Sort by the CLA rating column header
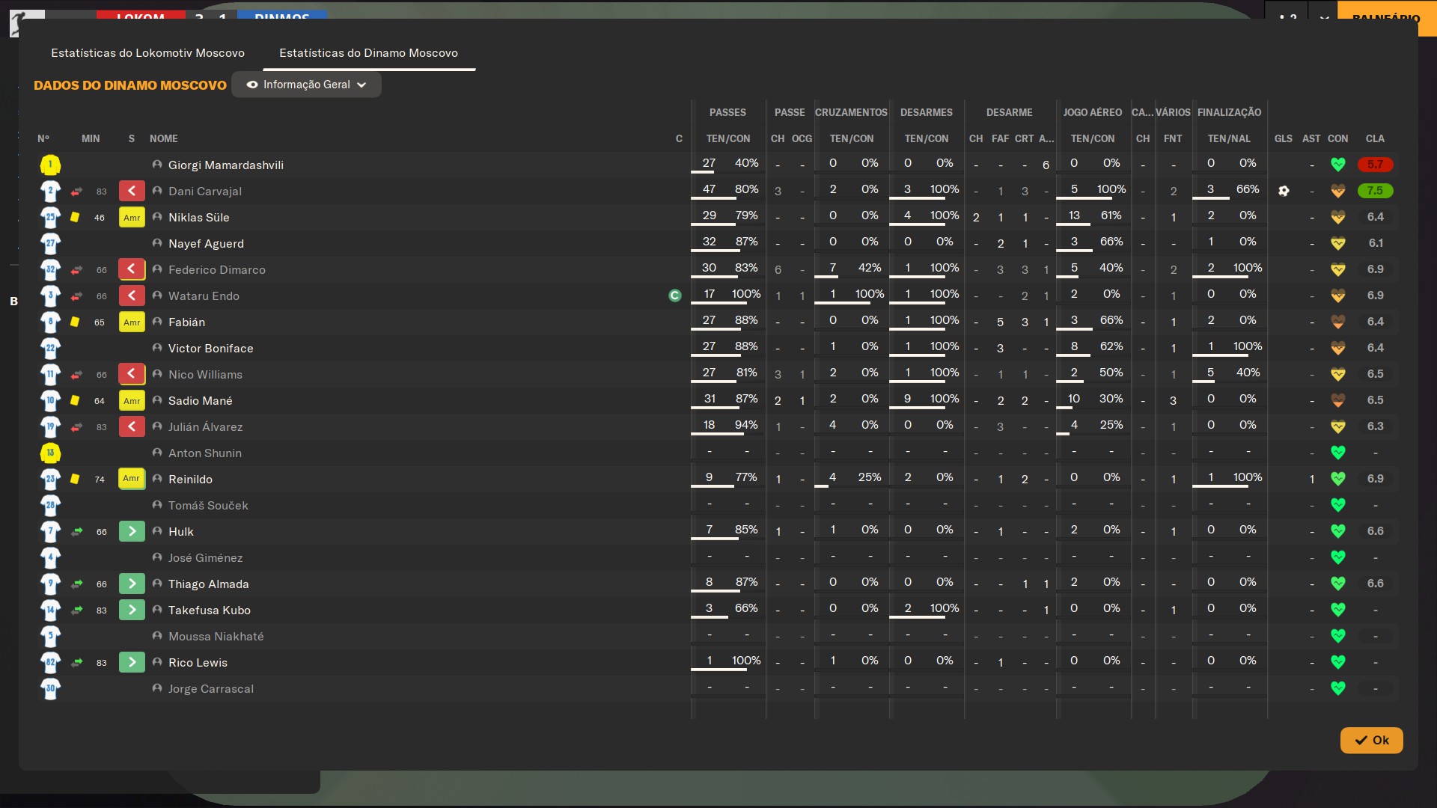 pos(1375,138)
